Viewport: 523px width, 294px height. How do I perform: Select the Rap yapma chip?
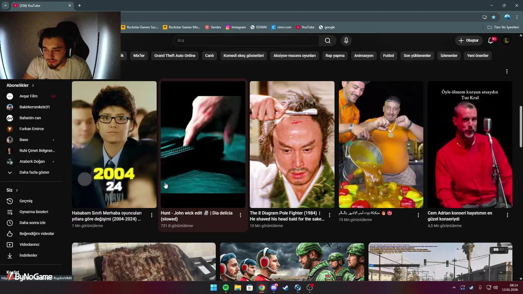coord(335,56)
